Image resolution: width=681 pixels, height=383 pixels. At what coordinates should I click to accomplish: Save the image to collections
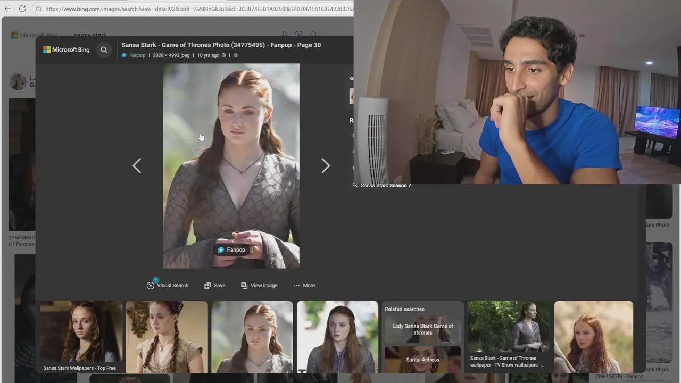(215, 285)
